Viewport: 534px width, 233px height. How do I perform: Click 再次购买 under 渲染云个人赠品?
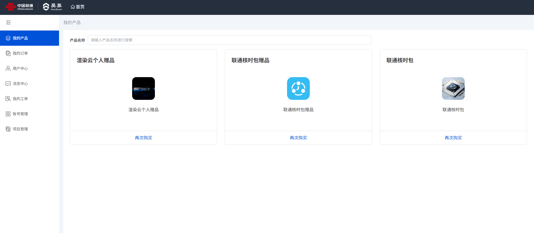click(144, 138)
